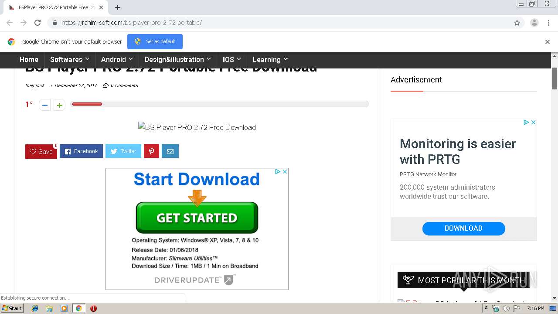
Task: Click the Action Center flag icon
Action: point(517,308)
